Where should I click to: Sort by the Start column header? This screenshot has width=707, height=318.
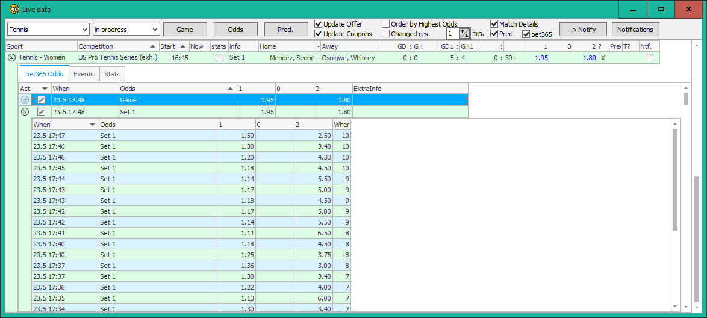[173, 46]
